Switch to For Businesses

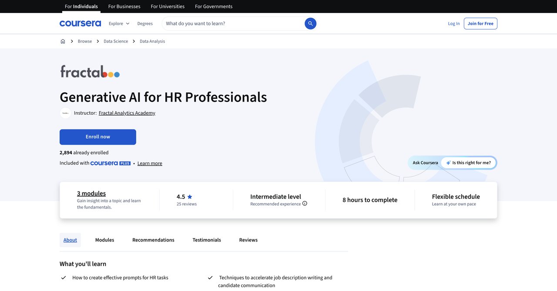[x=124, y=7]
